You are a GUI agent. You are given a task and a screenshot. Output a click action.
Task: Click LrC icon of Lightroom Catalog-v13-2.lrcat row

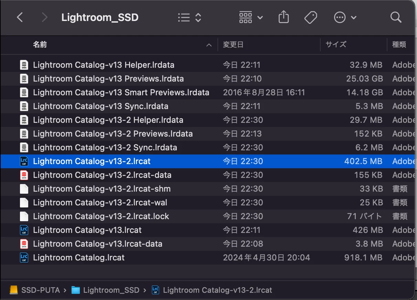click(x=24, y=161)
